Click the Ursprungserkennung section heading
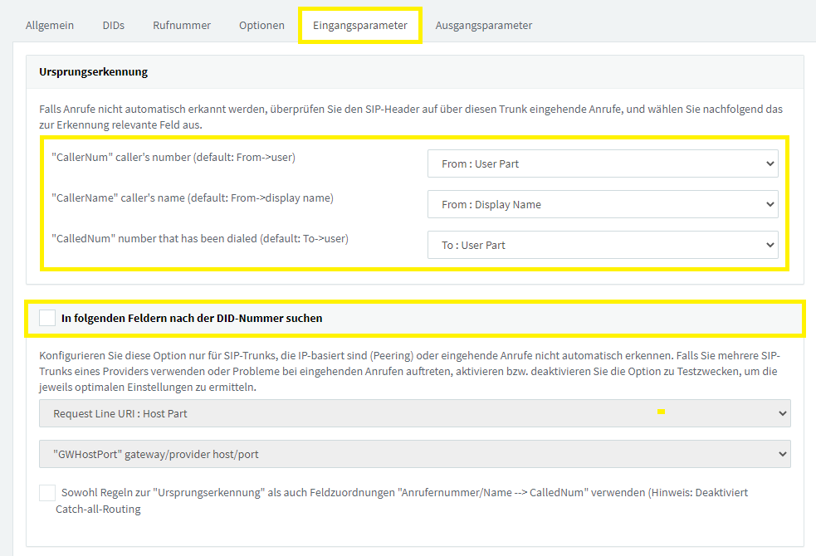This screenshot has height=556, width=816. point(93,71)
